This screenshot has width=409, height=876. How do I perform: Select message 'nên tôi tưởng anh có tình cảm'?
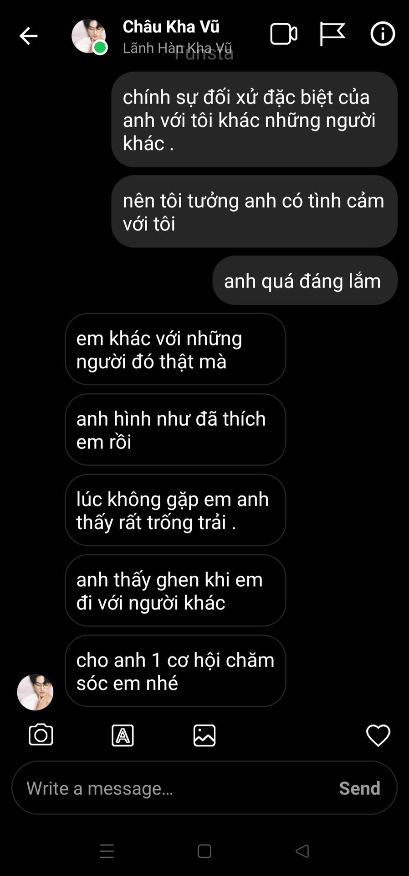point(255,212)
